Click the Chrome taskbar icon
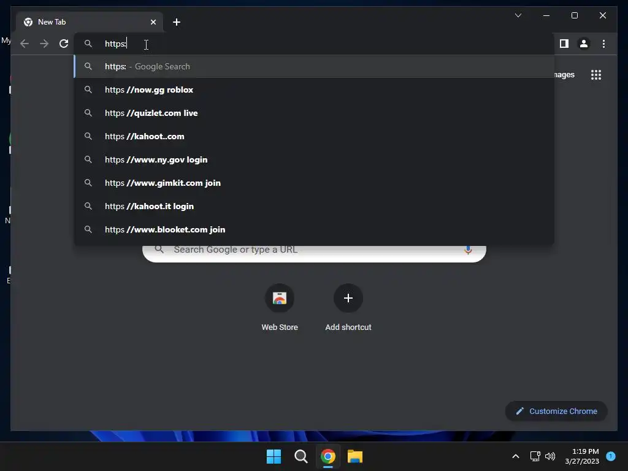 pyautogui.click(x=327, y=456)
